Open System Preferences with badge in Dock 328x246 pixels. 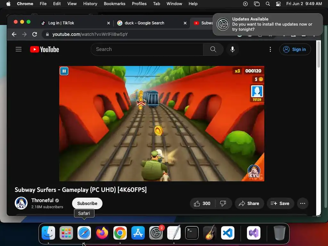[156, 233]
